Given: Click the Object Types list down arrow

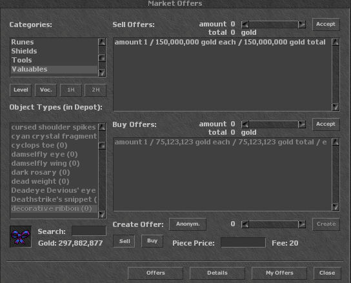Looking at the screenshot, I should 102,214.
